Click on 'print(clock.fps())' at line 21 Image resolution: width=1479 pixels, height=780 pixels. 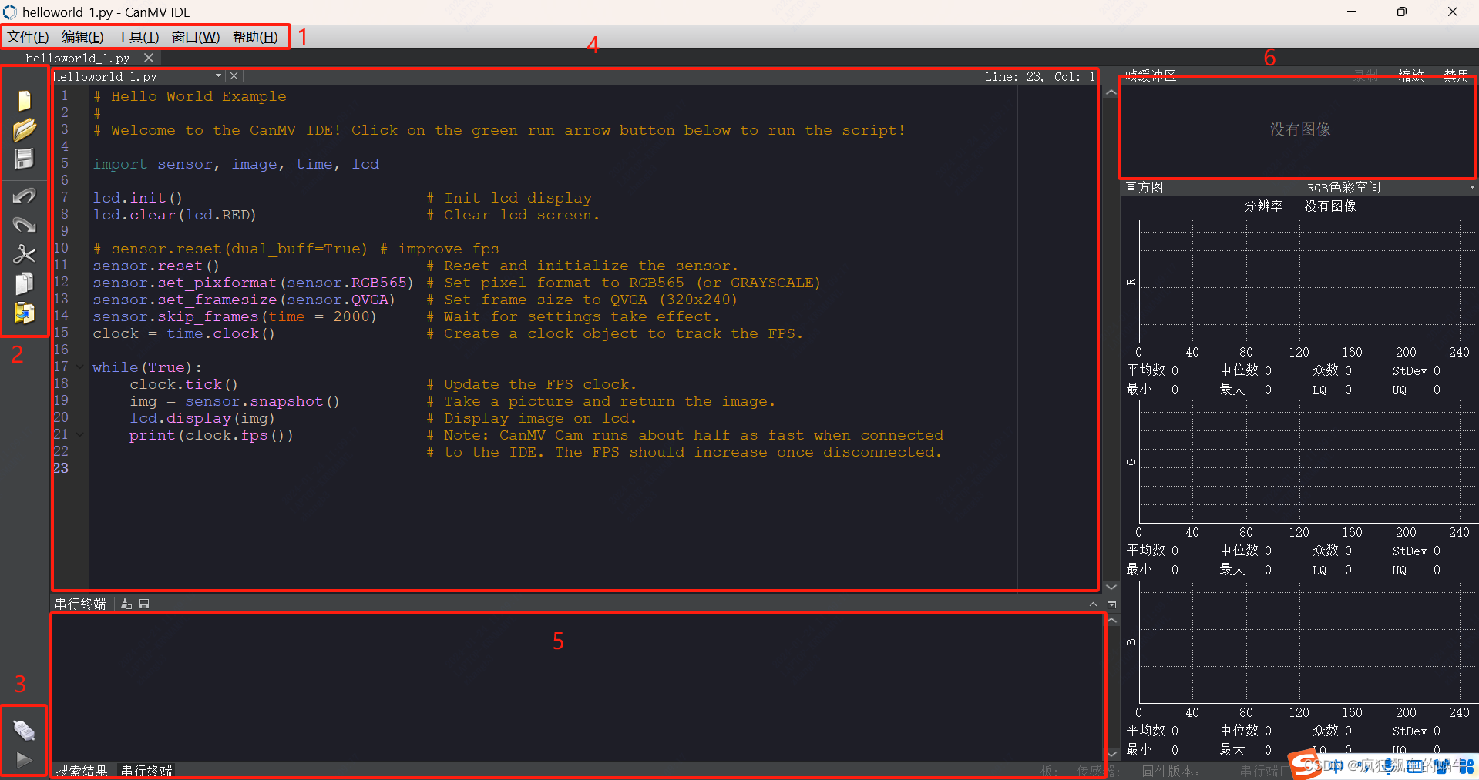211,435
